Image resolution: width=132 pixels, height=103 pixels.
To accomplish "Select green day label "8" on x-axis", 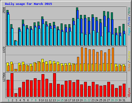I will tap(36, 100).
